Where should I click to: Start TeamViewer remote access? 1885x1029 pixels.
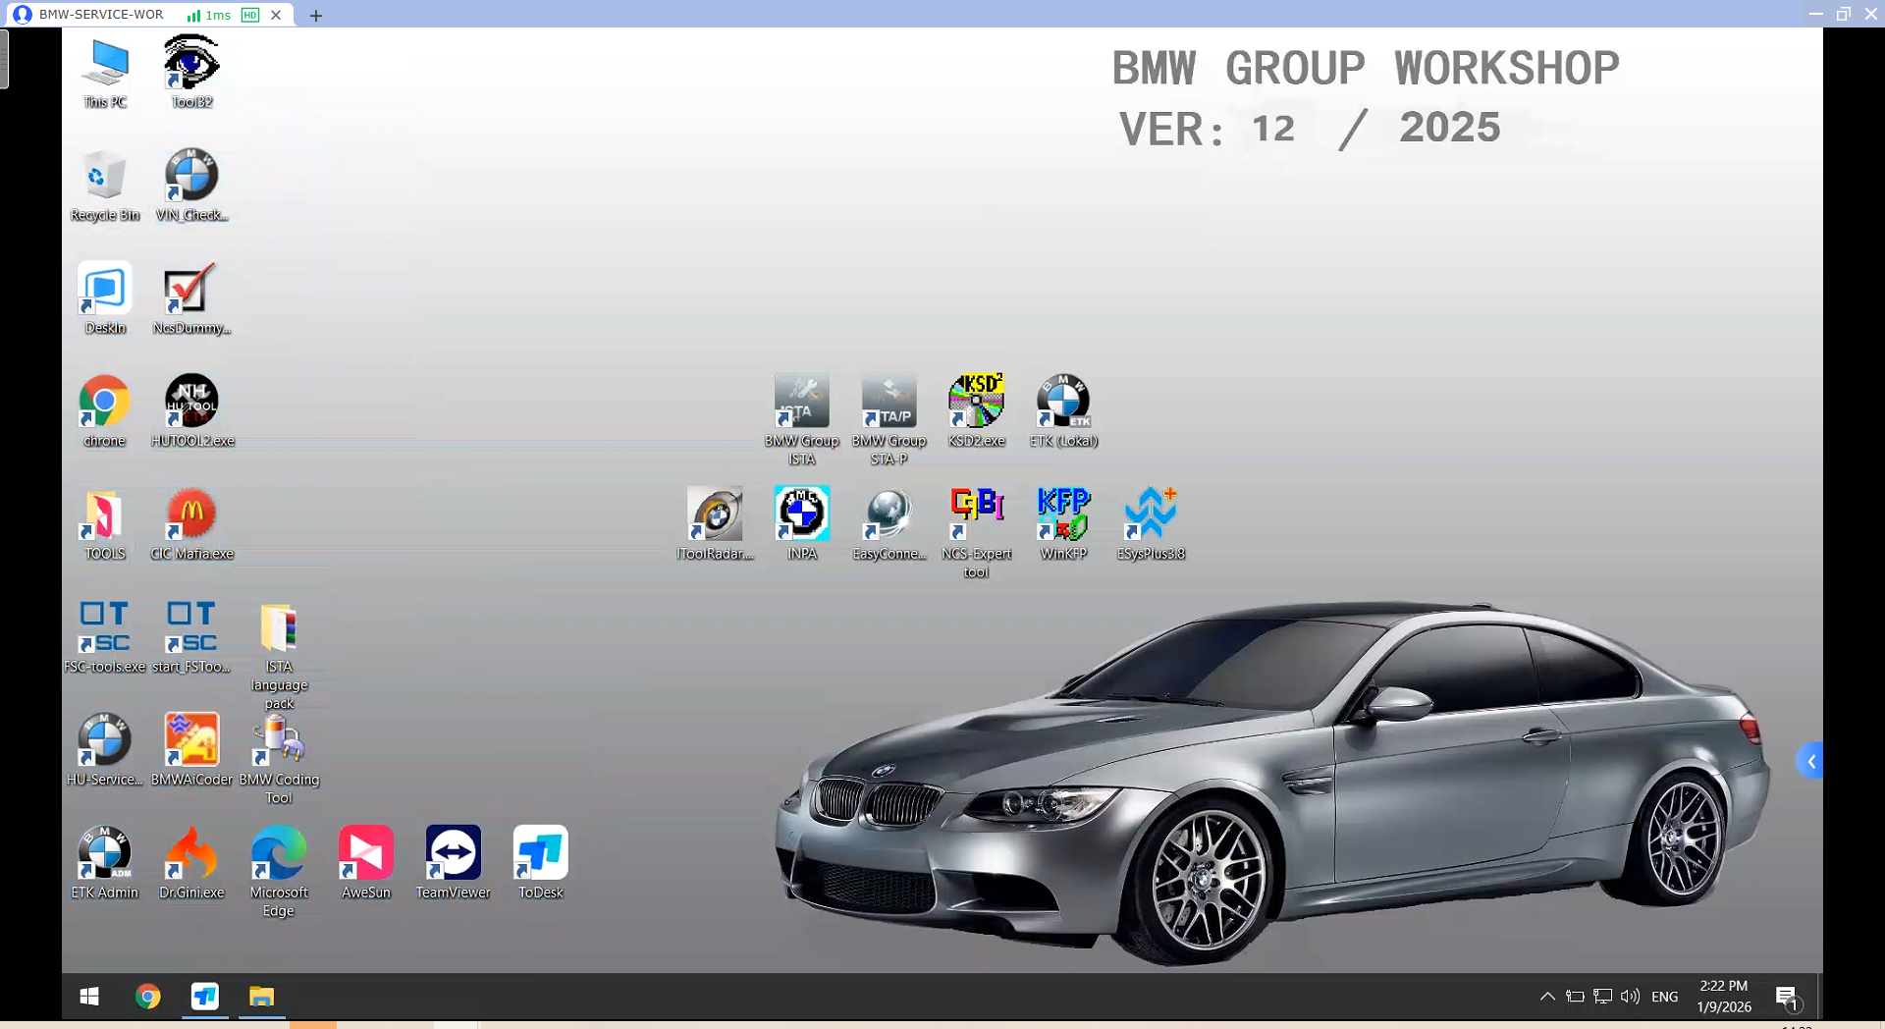[453, 854]
